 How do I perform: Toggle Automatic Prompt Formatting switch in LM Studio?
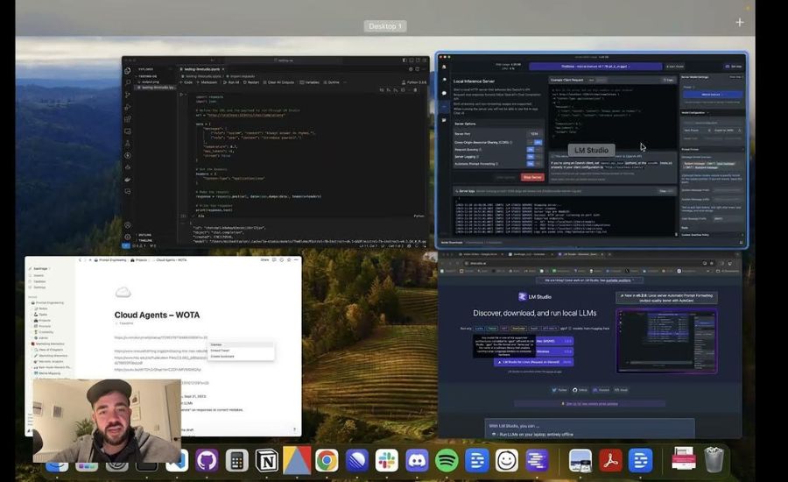click(534, 164)
